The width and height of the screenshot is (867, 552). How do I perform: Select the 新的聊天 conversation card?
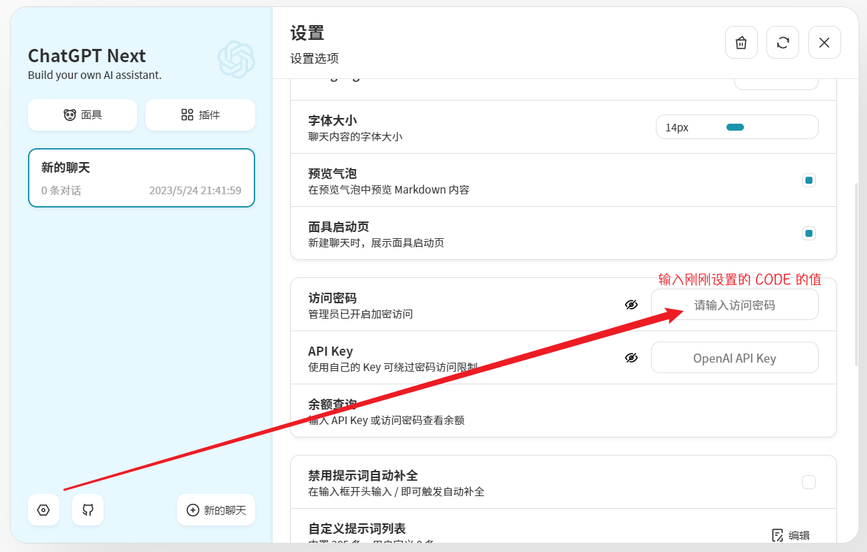tap(141, 177)
